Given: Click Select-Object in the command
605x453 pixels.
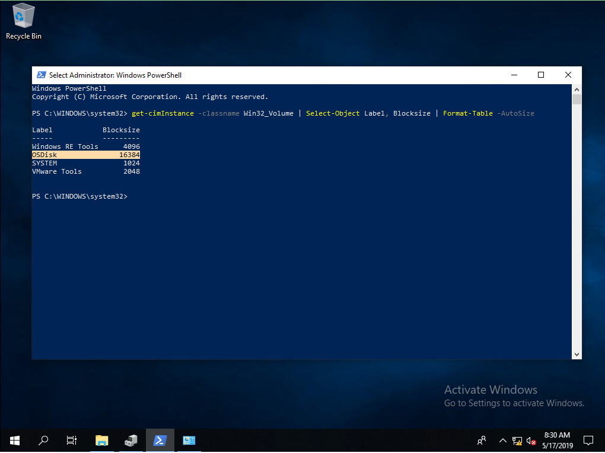Looking at the screenshot, I should tap(333, 113).
